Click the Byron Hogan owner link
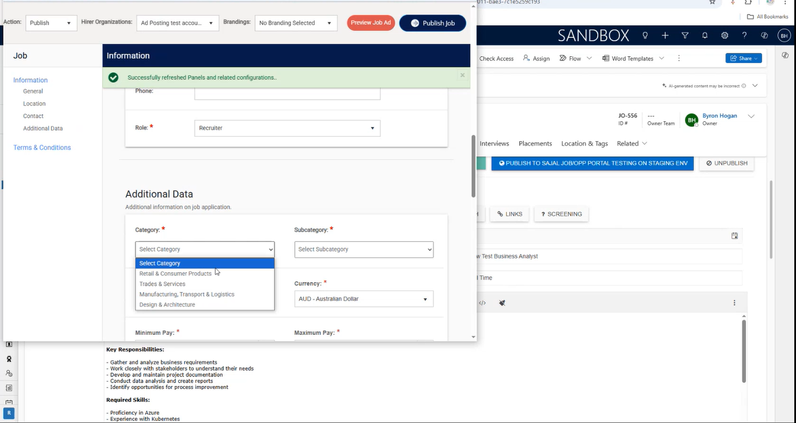The width and height of the screenshot is (796, 423). 720,116
